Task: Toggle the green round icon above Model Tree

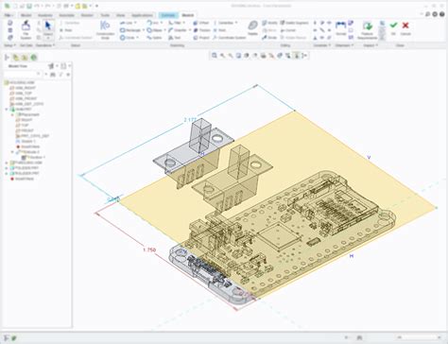Action: [34, 58]
